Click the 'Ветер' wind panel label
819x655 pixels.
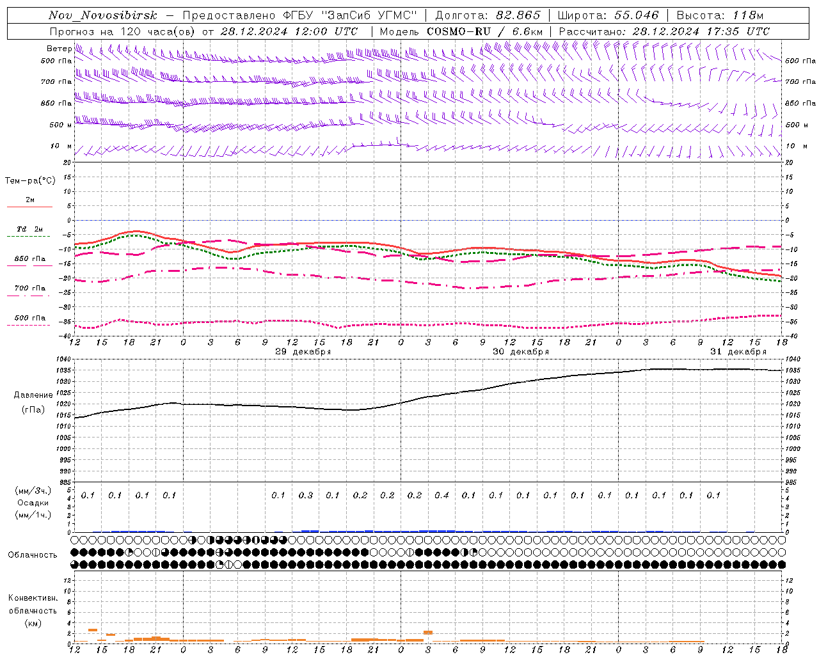(x=59, y=49)
